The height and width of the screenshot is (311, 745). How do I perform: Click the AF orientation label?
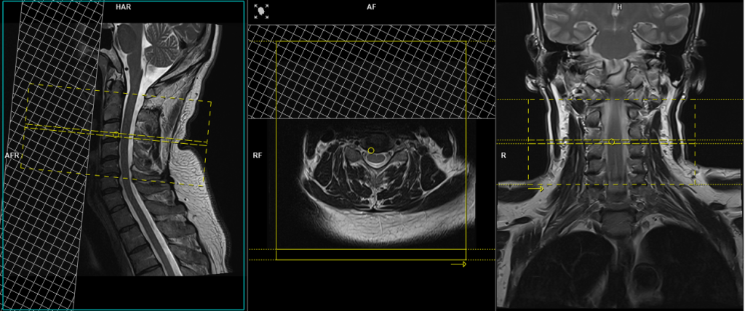372,7
